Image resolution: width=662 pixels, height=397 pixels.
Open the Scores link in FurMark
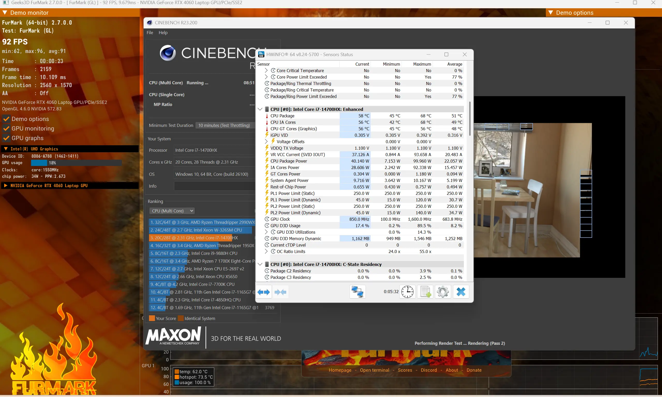(405, 370)
